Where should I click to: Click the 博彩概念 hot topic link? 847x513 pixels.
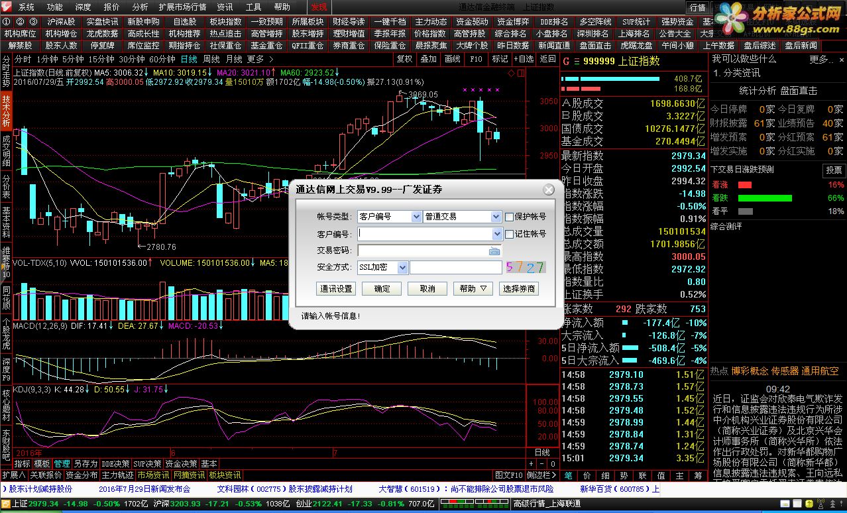(750, 371)
